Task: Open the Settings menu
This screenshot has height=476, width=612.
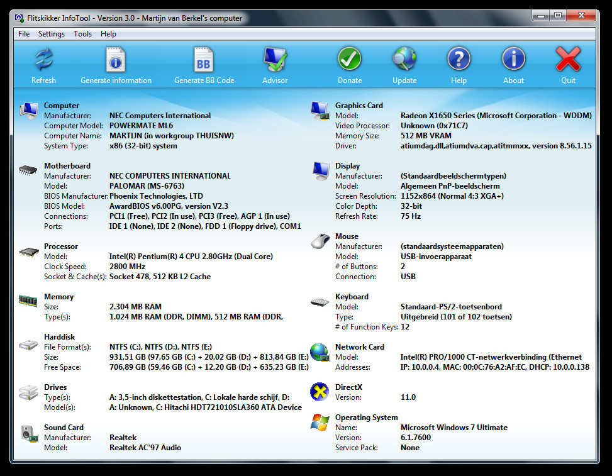Action: (52, 34)
